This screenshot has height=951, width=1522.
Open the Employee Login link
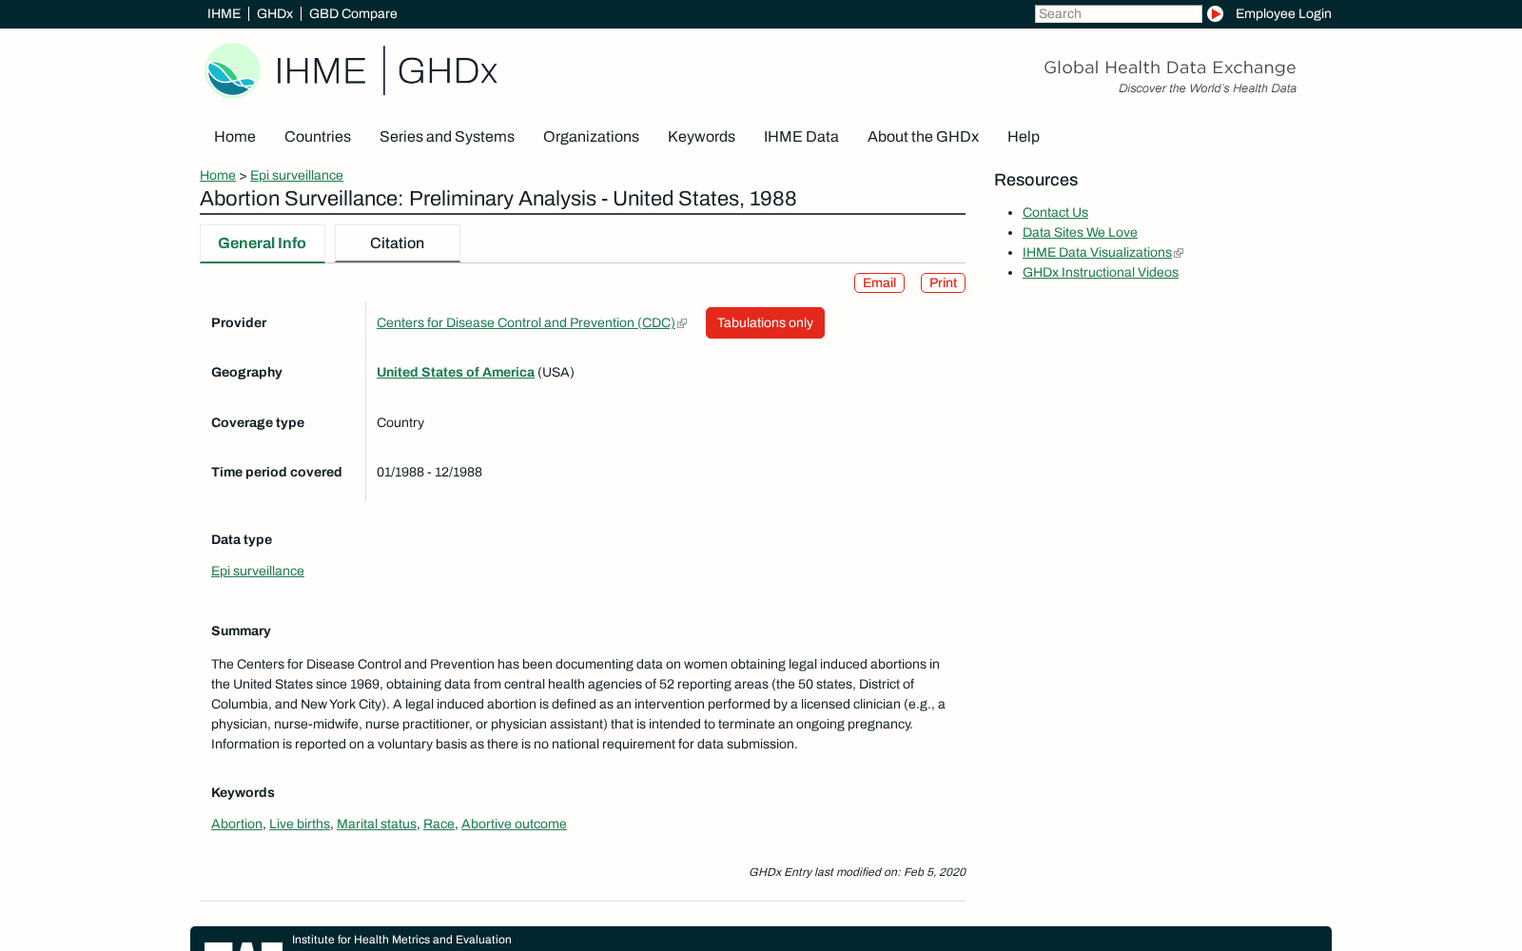pos(1283,13)
